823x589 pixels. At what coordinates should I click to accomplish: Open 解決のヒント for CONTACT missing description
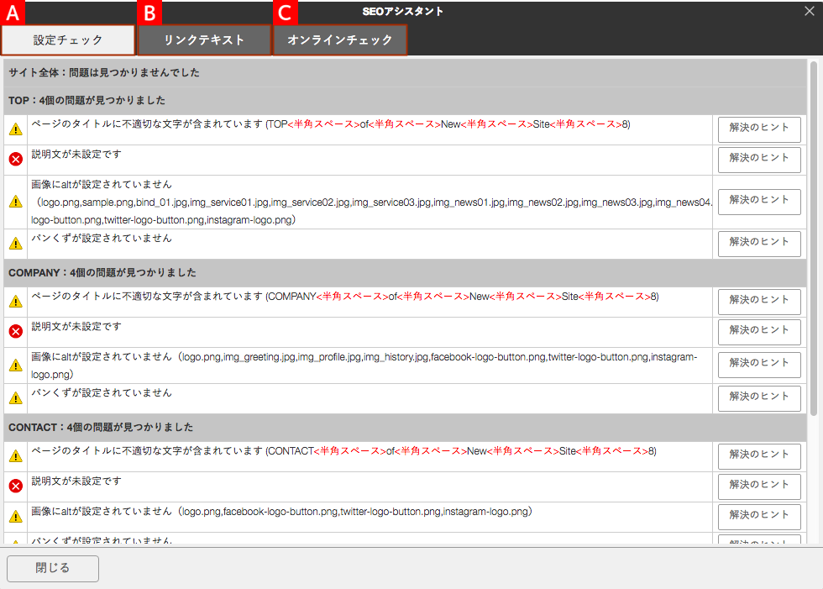click(759, 486)
